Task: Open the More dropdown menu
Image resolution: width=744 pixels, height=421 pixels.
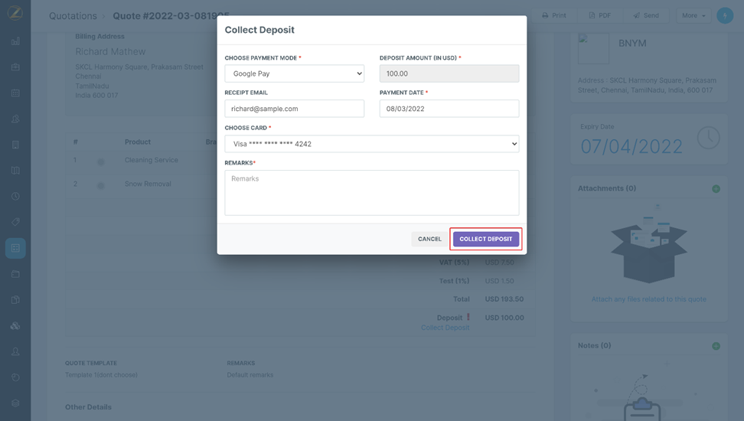Action: pos(693,15)
